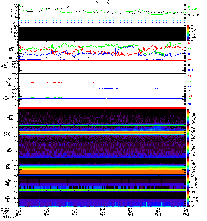Click the X-GSE value 10.6
This screenshot has height=221, width=207.
coord(102,209)
